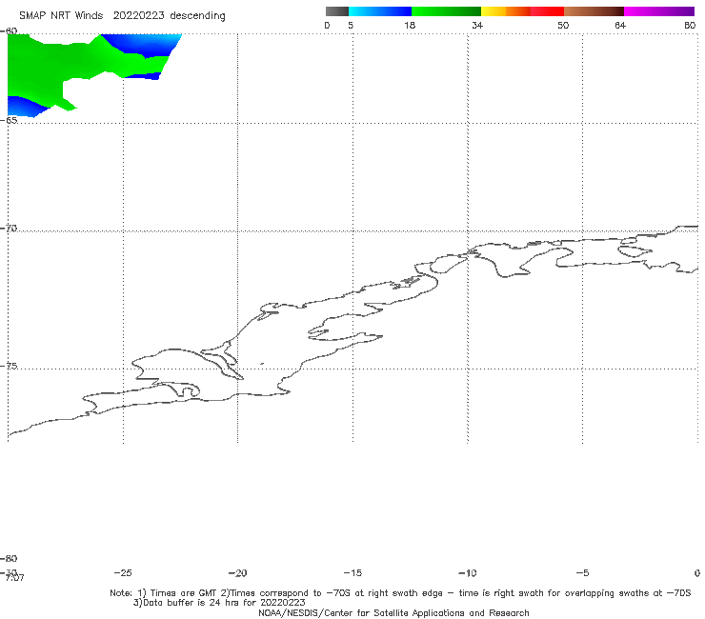
Task: Click the longitude label '-15'
Action: (352, 573)
